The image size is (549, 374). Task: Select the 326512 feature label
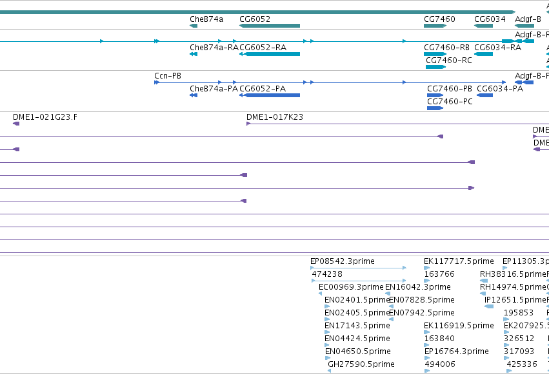tap(519, 339)
